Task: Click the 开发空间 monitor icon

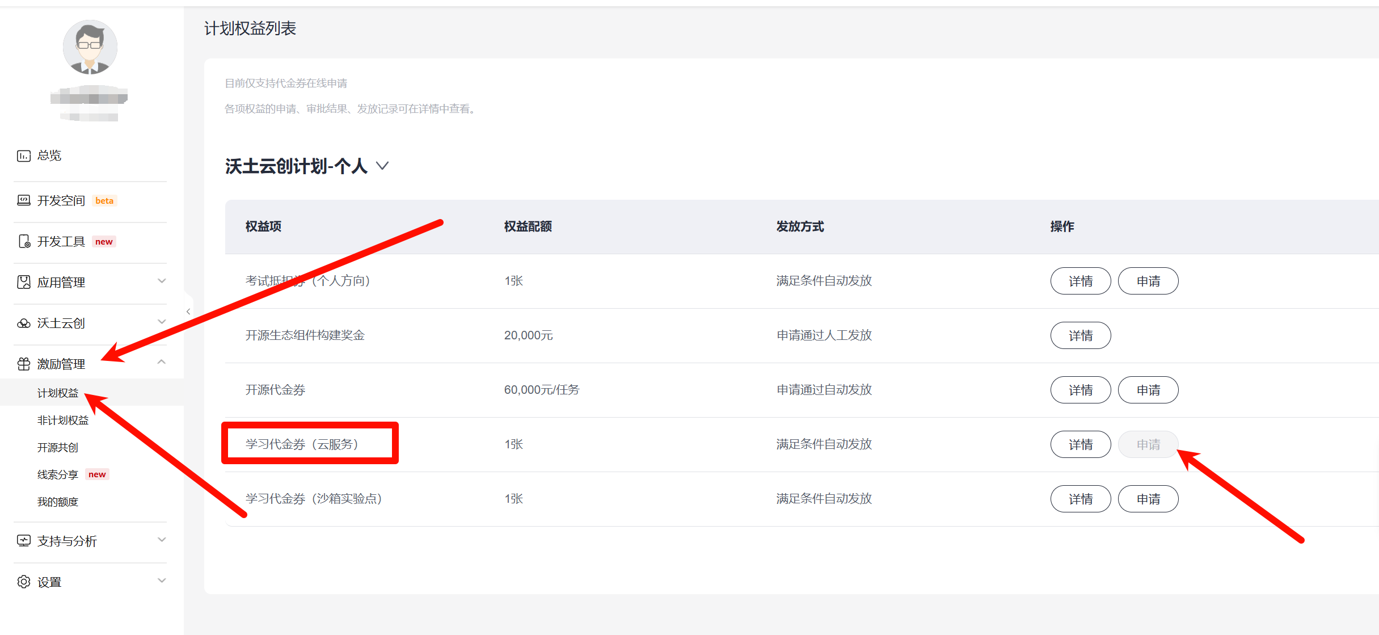Action: point(23,200)
